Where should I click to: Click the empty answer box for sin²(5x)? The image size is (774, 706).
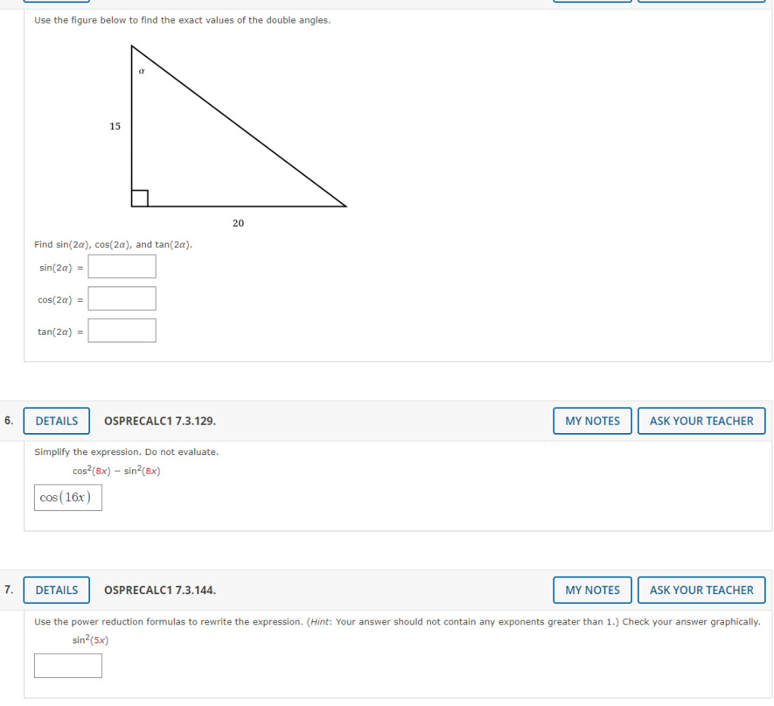click(x=68, y=665)
